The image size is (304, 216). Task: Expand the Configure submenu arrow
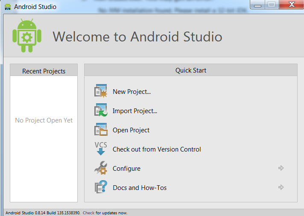[x=281, y=168]
